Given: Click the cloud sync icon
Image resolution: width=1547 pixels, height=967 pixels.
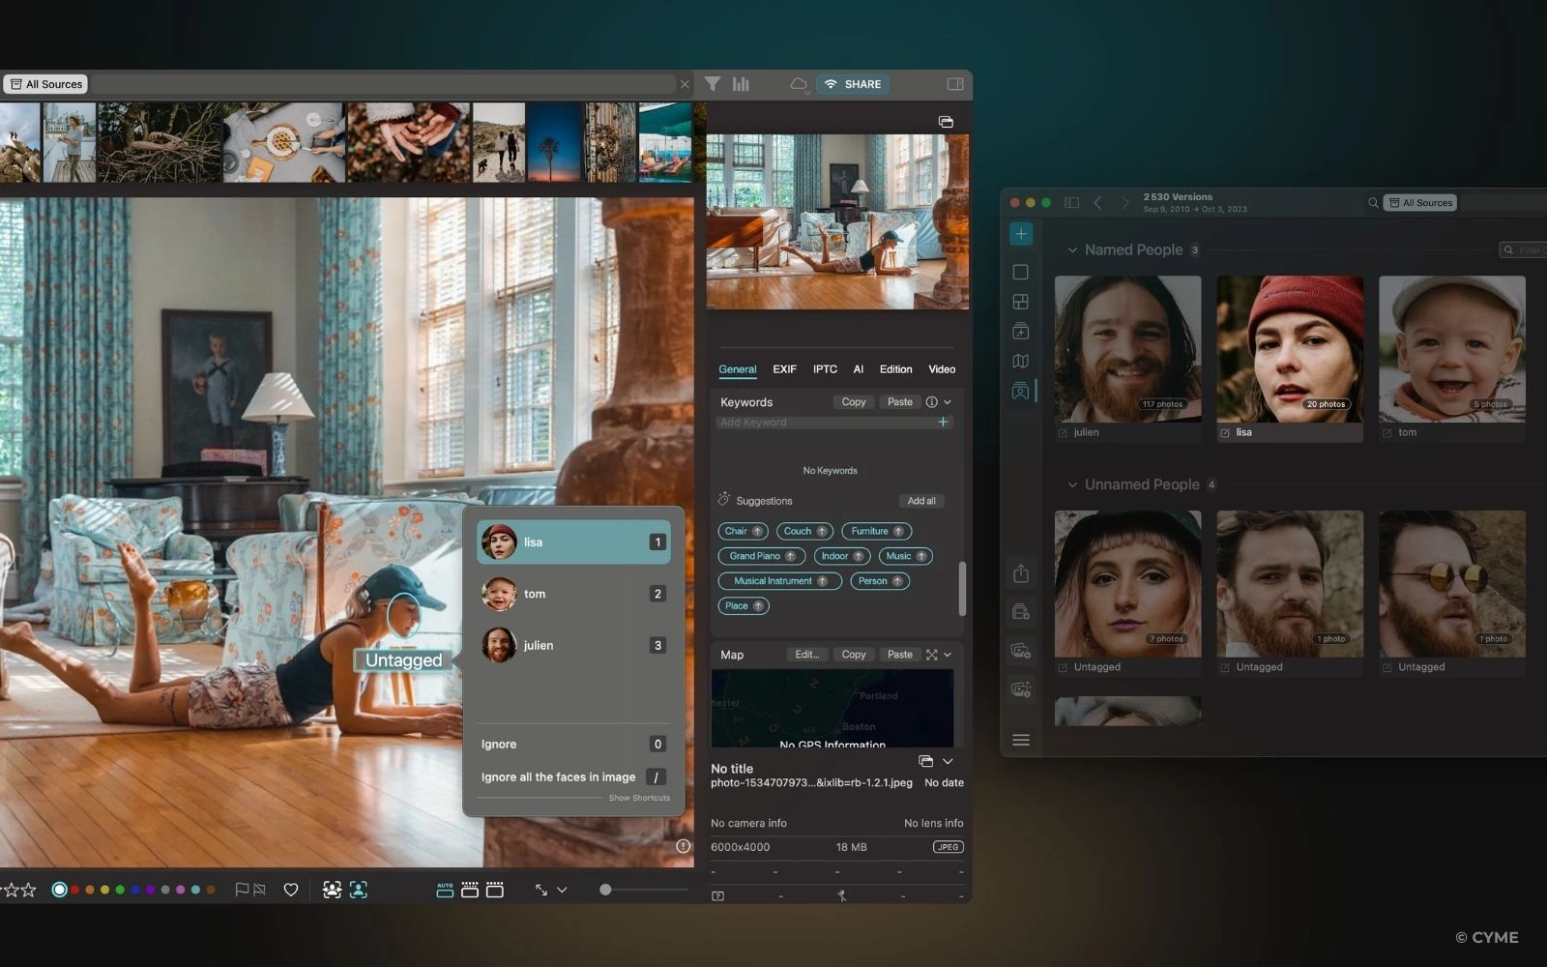Looking at the screenshot, I should [x=798, y=84].
